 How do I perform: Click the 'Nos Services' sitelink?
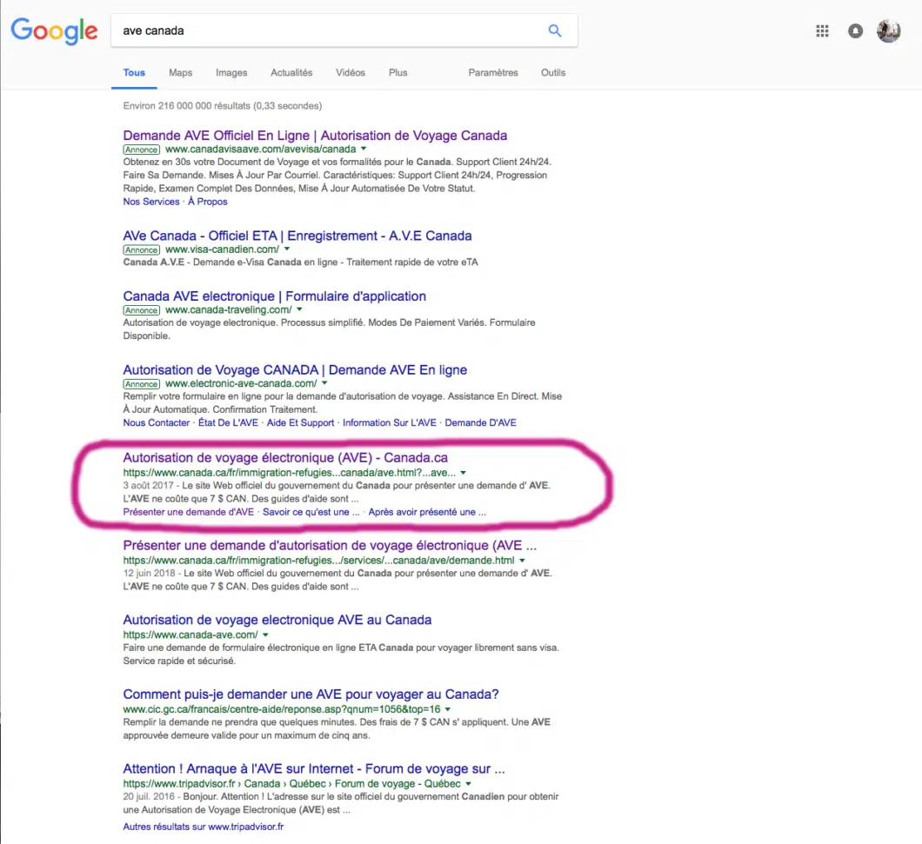151,202
